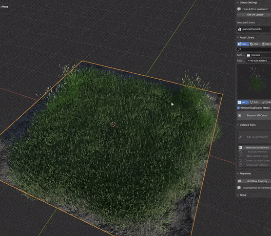Select the Instance import mode
271x236 pixels.
pyautogui.click(x=243, y=103)
